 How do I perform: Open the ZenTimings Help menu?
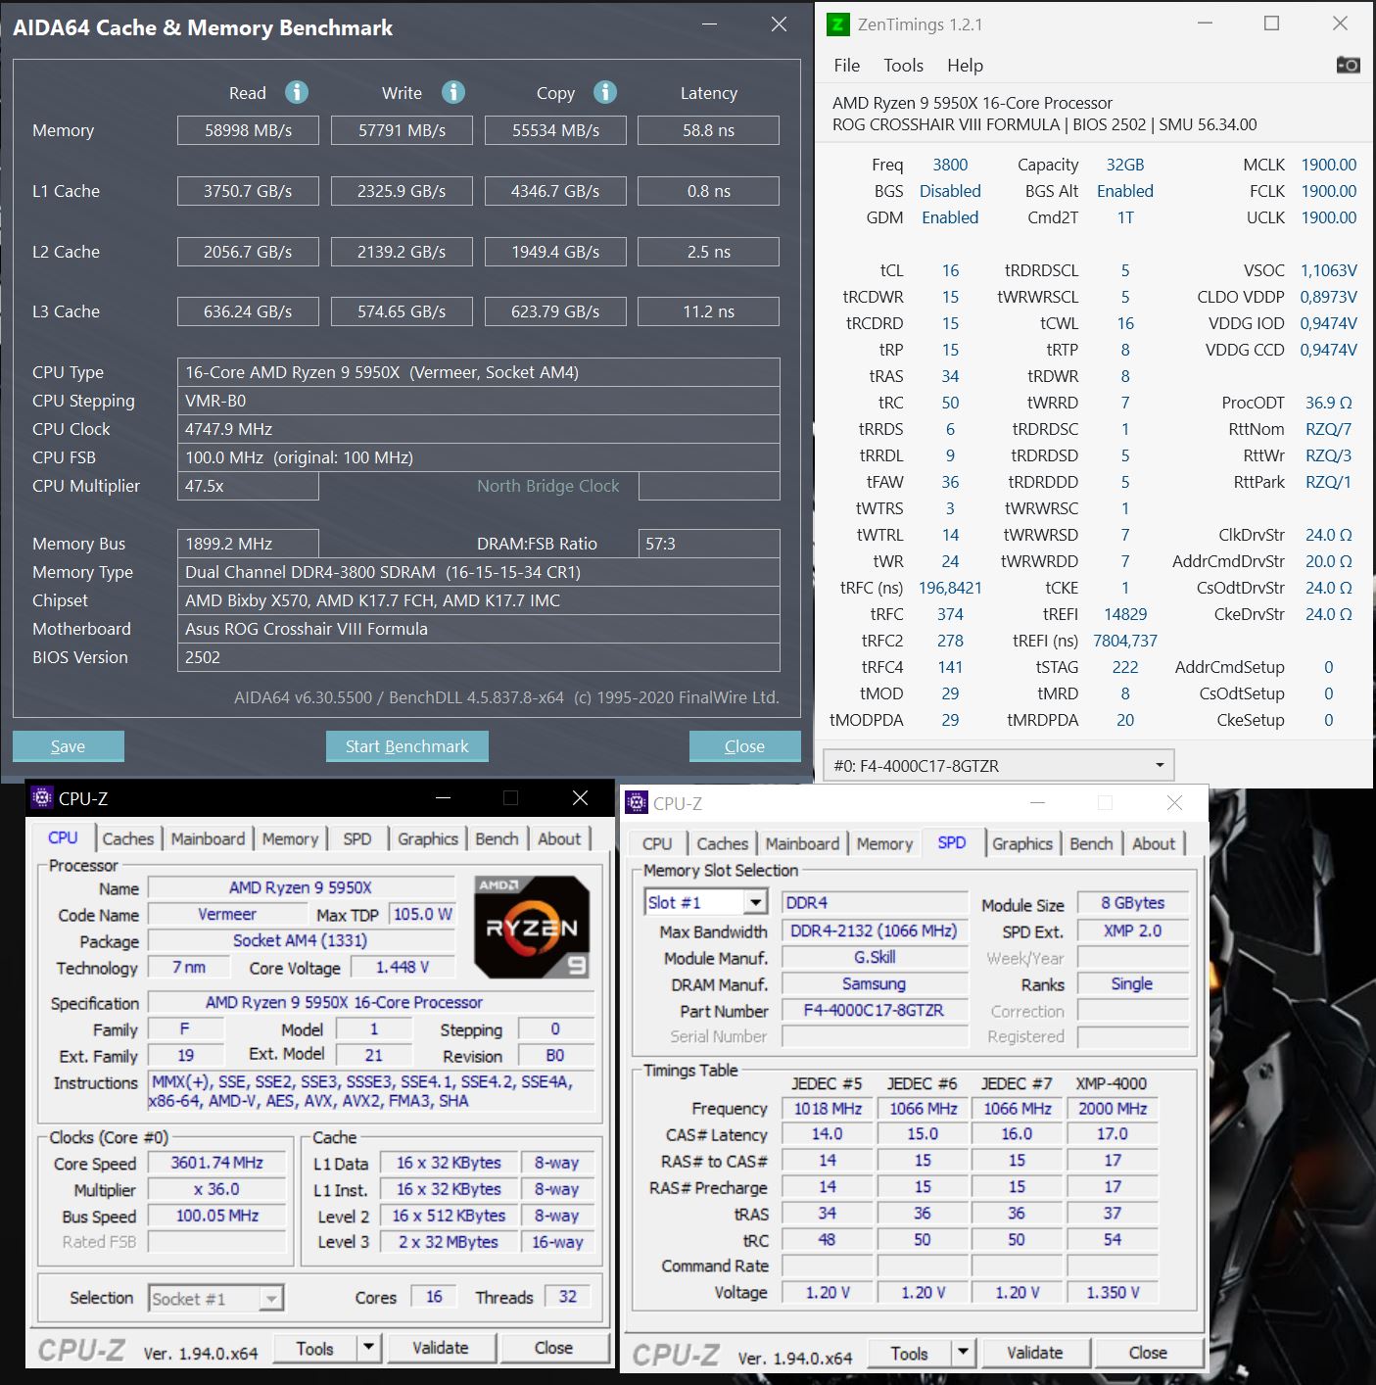[965, 66]
